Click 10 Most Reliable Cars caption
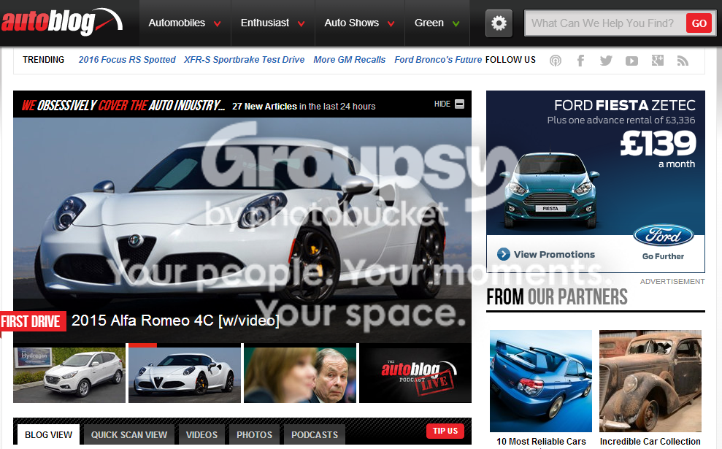The width and height of the screenshot is (722, 449). pyautogui.click(x=541, y=442)
